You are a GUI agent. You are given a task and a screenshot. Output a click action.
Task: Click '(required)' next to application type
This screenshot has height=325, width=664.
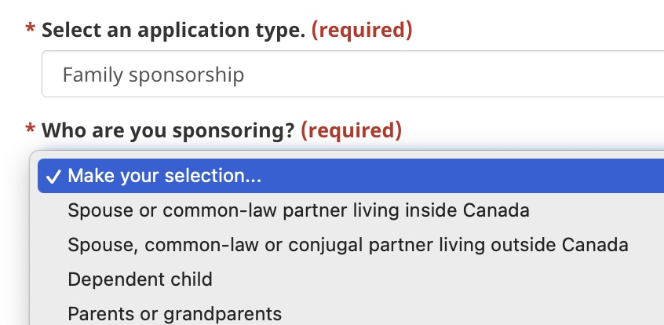pos(362,31)
